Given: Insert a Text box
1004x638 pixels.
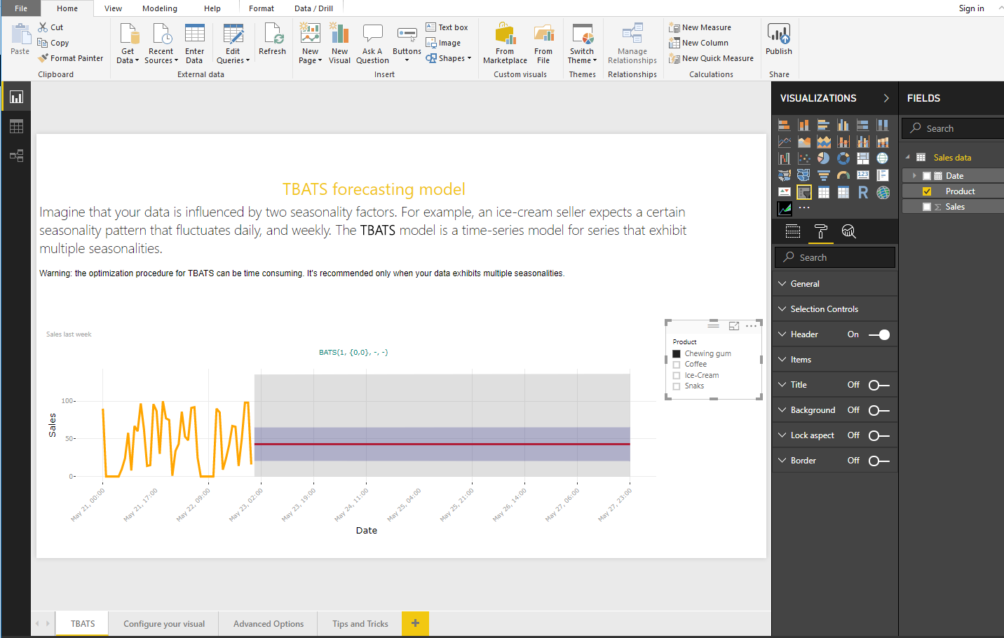Looking at the screenshot, I should point(447,27).
